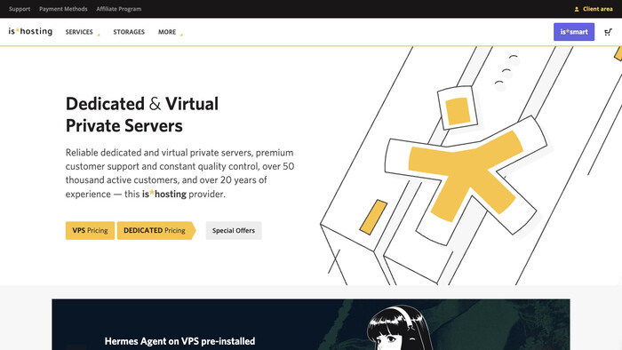
Task: Open Payment Methods link
Action: 63,9
